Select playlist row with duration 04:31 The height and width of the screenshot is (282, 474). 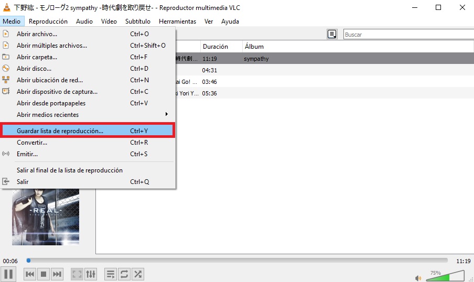click(x=325, y=70)
